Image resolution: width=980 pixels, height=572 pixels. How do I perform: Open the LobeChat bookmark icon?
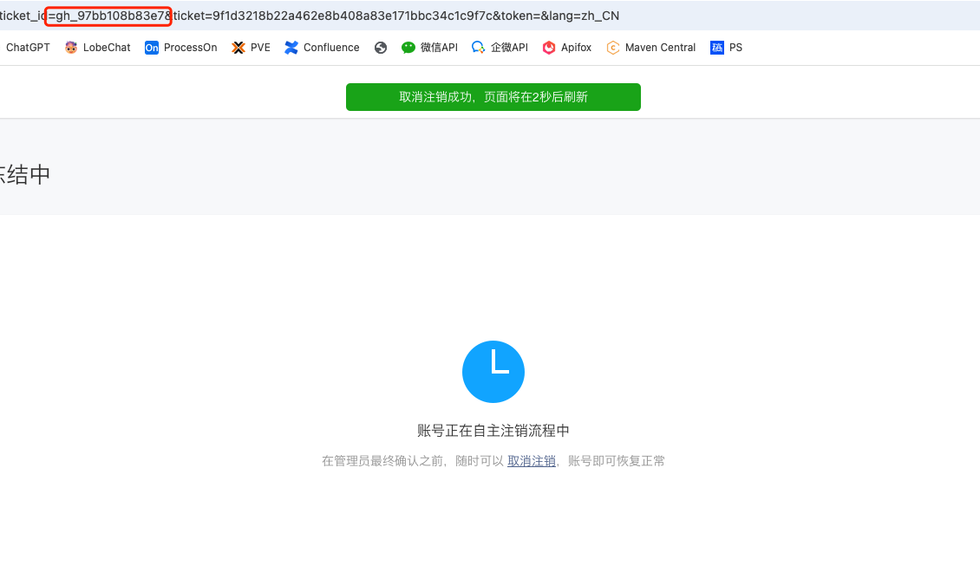(71, 48)
